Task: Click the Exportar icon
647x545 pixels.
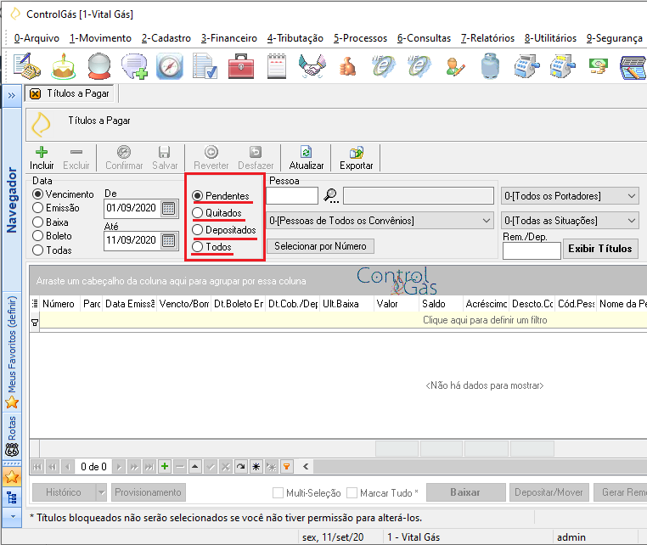Action: pyautogui.click(x=356, y=152)
